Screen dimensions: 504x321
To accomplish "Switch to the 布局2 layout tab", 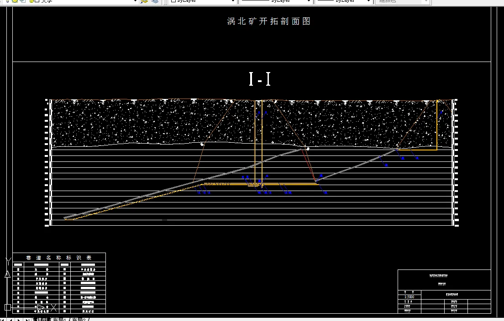I will (x=79, y=320).
